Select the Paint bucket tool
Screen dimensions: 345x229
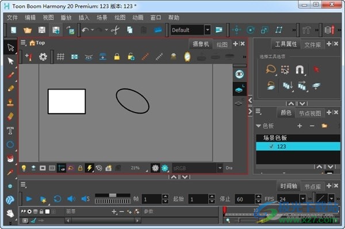pos(10,158)
